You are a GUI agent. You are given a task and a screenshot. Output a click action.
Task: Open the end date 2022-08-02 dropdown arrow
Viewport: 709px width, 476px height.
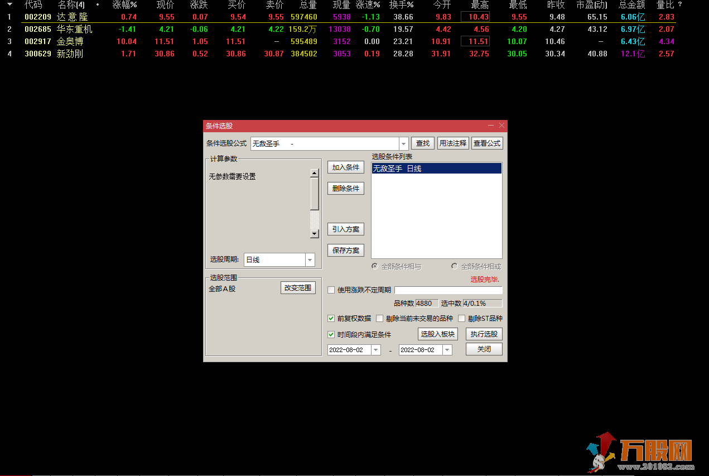(x=447, y=350)
